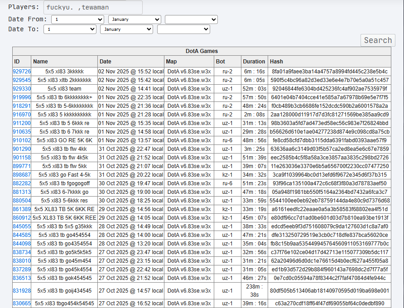Open game ID 929545

[22, 80]
